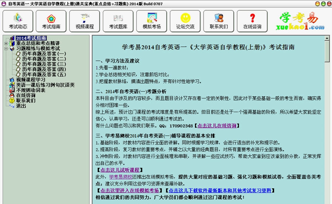The height and width of the screenshot is (204, 332).
Task: Click the icon beside 退出
Action: point(12,106)
